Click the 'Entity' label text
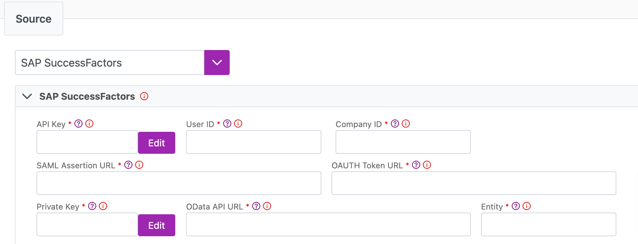This screenshot has width=638, height=244. 492,207
